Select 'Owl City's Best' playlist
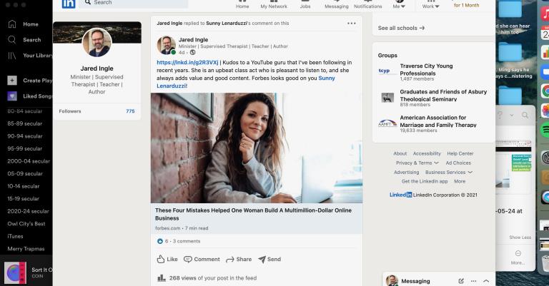549x286 pixels. coord(26,224)
